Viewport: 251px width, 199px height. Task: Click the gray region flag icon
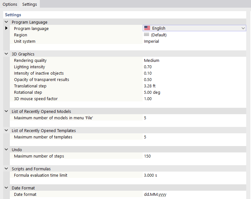point(147,35)
